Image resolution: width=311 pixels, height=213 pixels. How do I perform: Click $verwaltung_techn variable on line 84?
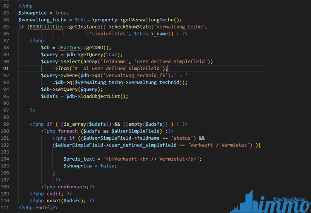coord(43,20)
